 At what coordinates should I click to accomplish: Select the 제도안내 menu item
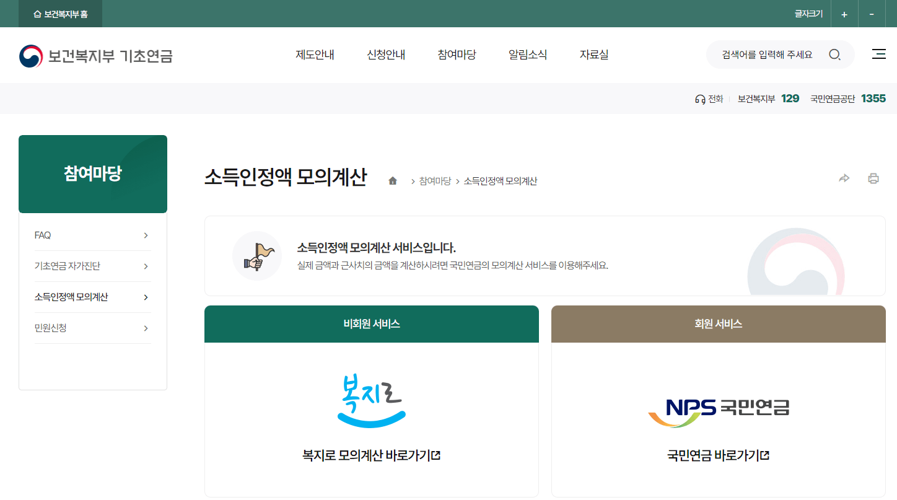(x=315, y=55)
